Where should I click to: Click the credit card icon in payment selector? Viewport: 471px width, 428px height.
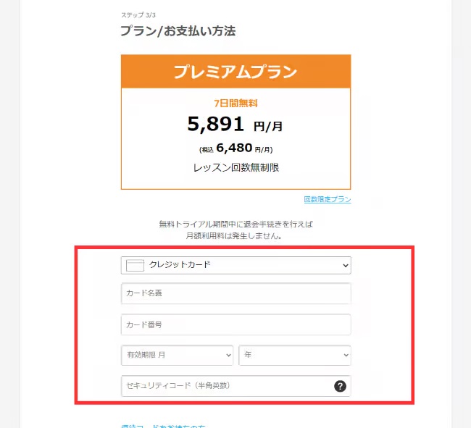tap(136, 265)
